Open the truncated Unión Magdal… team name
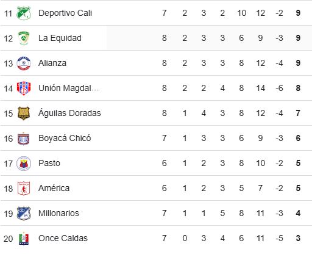Screen dimensions: 312x257 click(69, 88)
